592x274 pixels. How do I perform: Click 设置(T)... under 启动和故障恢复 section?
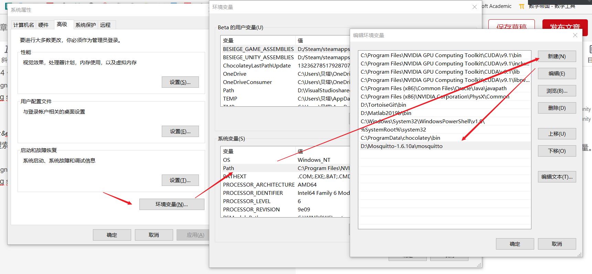(x=180, y=180)
